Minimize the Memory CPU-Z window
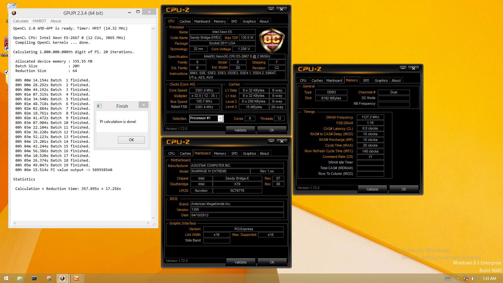 [x=403, y=69]
